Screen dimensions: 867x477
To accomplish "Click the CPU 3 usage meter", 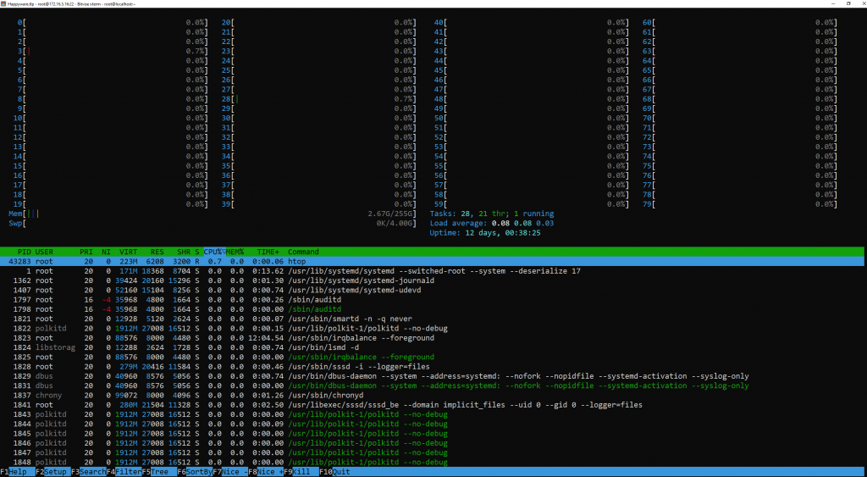I will 113,51.
